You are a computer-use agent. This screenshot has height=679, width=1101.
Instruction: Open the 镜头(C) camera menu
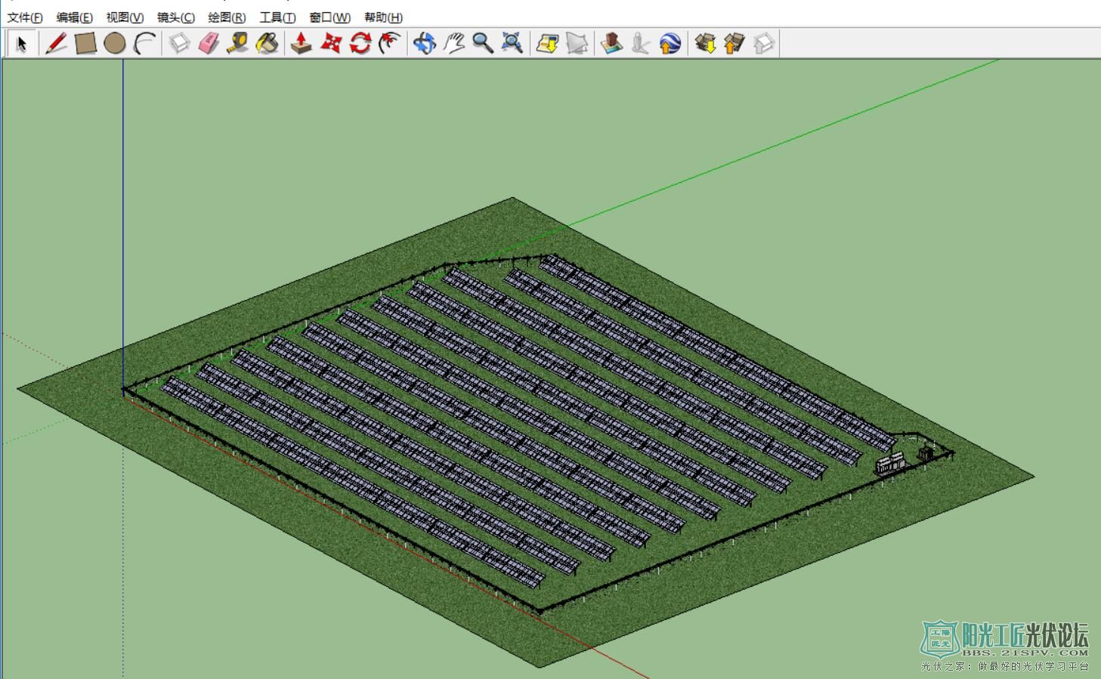pyautogui.click(x=175, y=17)
